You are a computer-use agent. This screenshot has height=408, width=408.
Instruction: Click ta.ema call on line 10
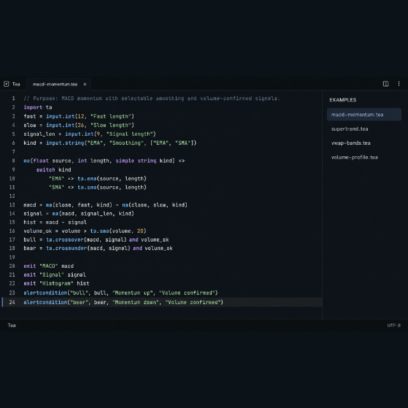click(x=87, y=178)
